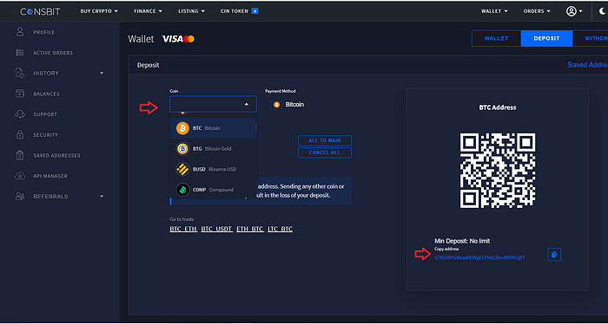Click the Active Orders sidebar icon
Screen dimensions: 608x324
tap(20, 53)
